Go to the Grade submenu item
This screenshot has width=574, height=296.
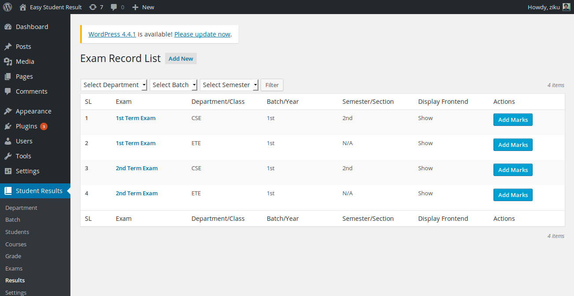coord(13,256)
